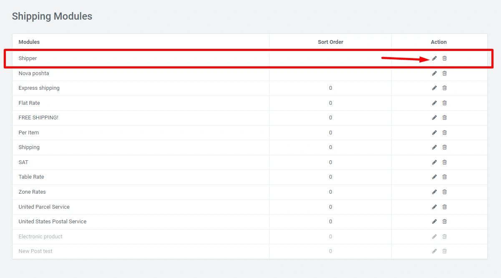The image size is (501, 278).
Task: Click the Action column header
Action: coord(438,42)
